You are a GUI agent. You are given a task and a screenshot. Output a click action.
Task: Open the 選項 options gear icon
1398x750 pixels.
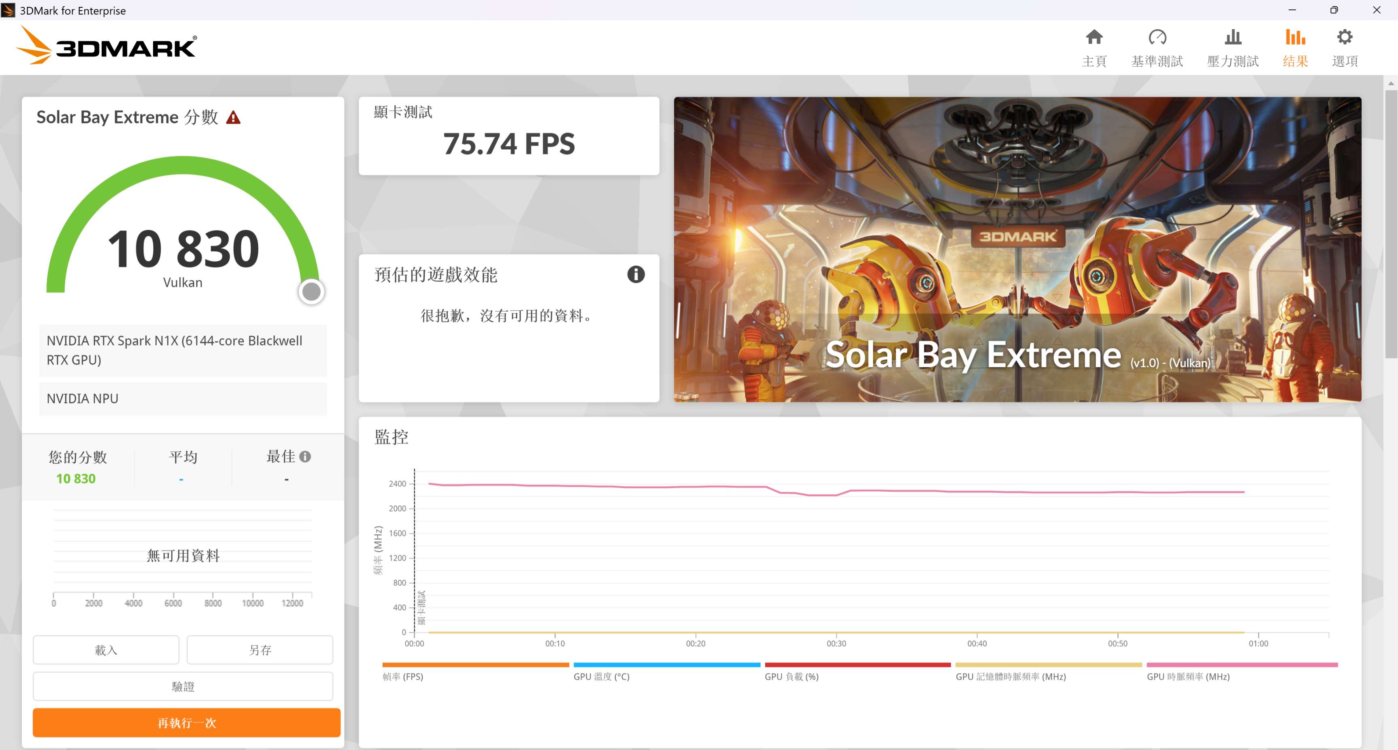tap(1344, 37)
